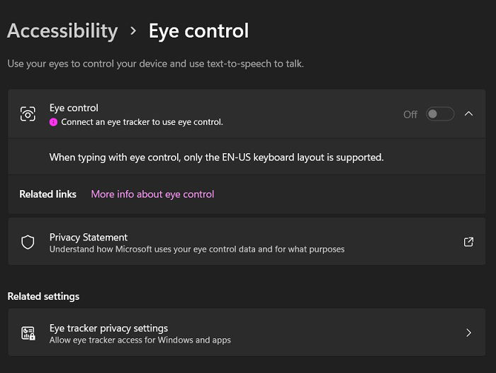Open Eye tracker privacy settings

(x=247, y=332)
